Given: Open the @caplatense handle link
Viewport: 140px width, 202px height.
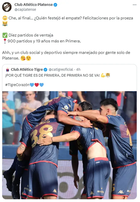Looking at the screenshot, I should (25, 9).
